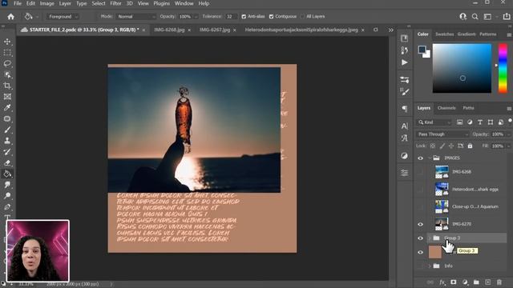Switch to the Channels tab

pyautogui.click(x=446, y=108)
